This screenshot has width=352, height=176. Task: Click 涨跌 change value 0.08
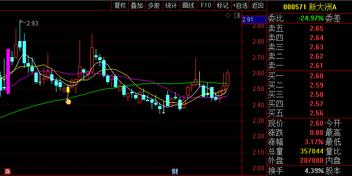point(317,133)
